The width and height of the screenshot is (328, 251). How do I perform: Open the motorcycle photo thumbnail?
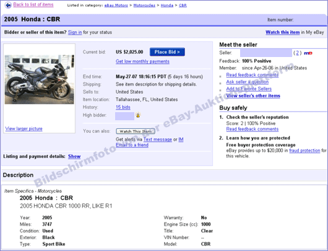click(x=40, y=79)
